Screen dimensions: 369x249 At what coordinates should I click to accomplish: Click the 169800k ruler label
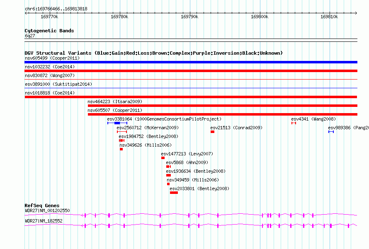(x=259, y=17)
